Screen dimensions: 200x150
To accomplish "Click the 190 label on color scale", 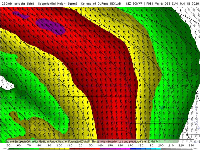I will click(x=151, y=145).
